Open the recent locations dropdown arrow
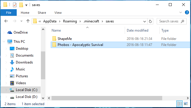The image size is (191, 108). 21,21
